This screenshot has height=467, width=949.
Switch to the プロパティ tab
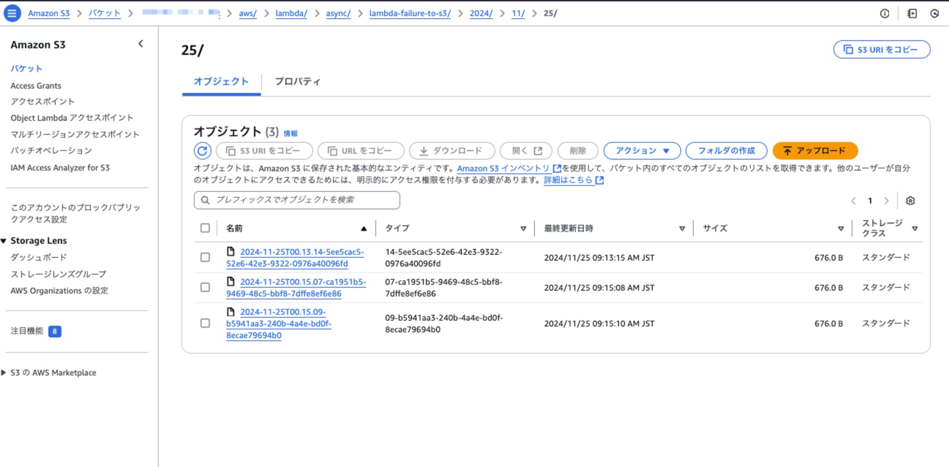[298, 82]
